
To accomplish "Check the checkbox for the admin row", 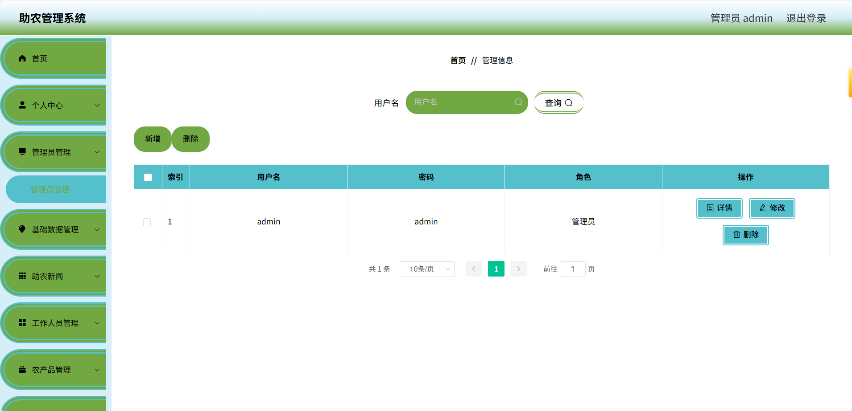I will 147,222.
